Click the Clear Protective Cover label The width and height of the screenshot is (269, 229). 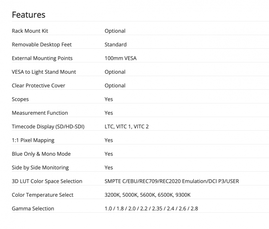point(39,86)
